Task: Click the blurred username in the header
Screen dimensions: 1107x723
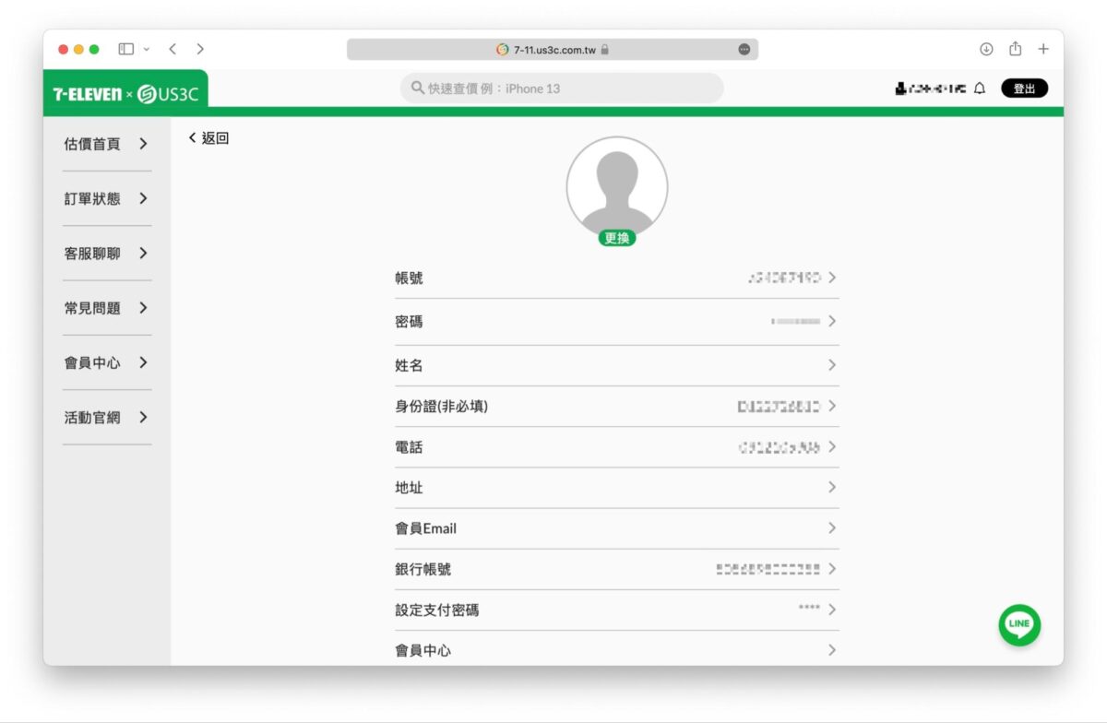Action: [x=938, y=89]
